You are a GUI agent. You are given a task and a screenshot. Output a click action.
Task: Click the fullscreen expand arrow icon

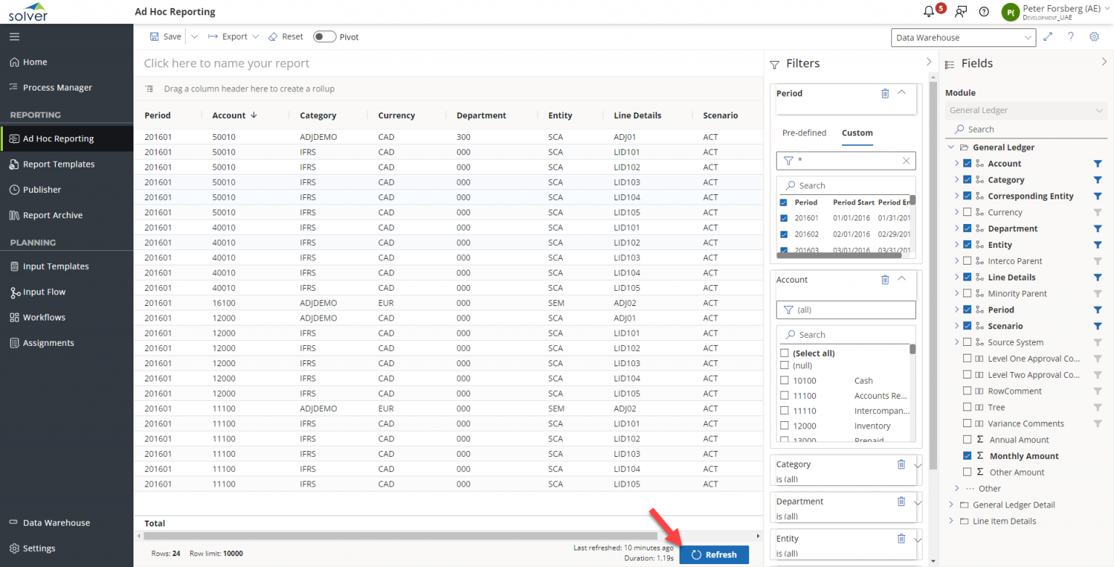click(x=1047, y=36)
